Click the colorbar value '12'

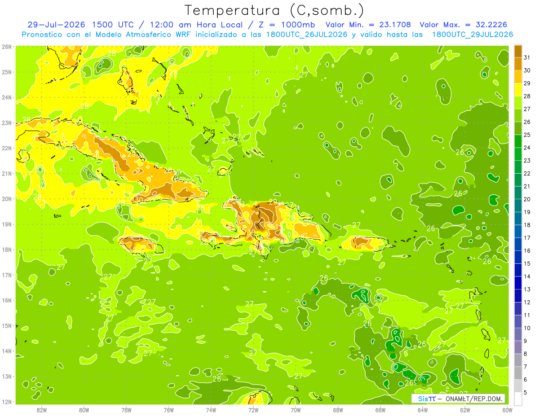coord(527,302)
